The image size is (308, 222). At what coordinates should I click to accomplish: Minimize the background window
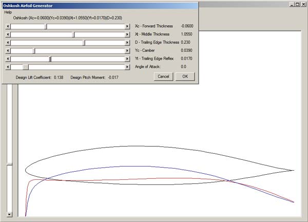click(292, 4)
